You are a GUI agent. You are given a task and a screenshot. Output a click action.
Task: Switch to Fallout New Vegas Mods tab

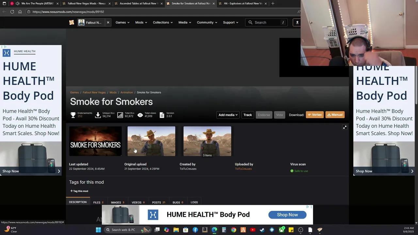(87, 3)
